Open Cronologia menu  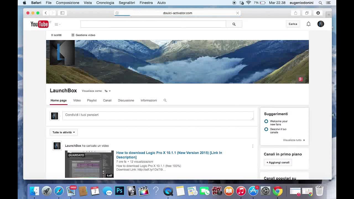[x=105, y=3]
